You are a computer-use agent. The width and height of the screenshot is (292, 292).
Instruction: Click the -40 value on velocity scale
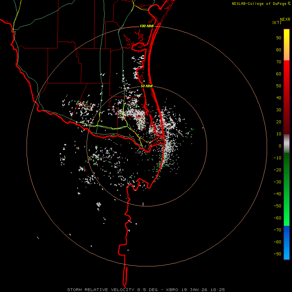pyautogui.click(x=277, y=194)
